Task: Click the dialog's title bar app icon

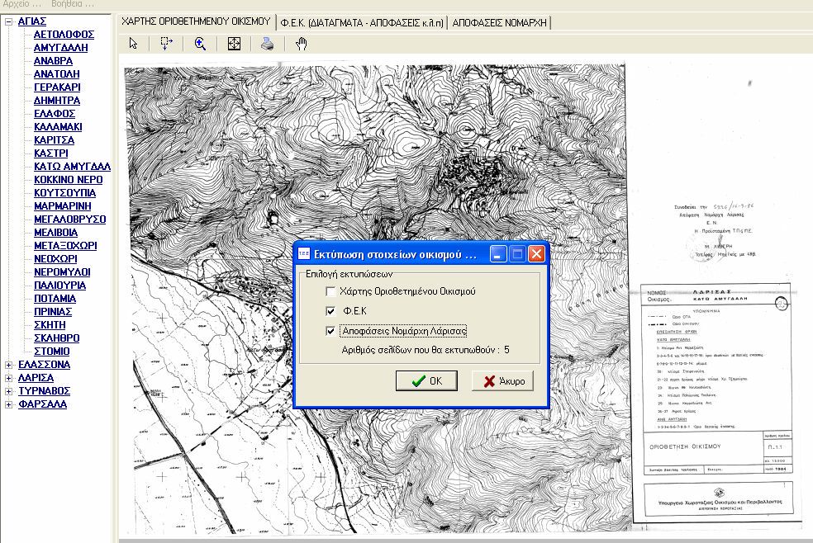Action: (x=303, y=254)
